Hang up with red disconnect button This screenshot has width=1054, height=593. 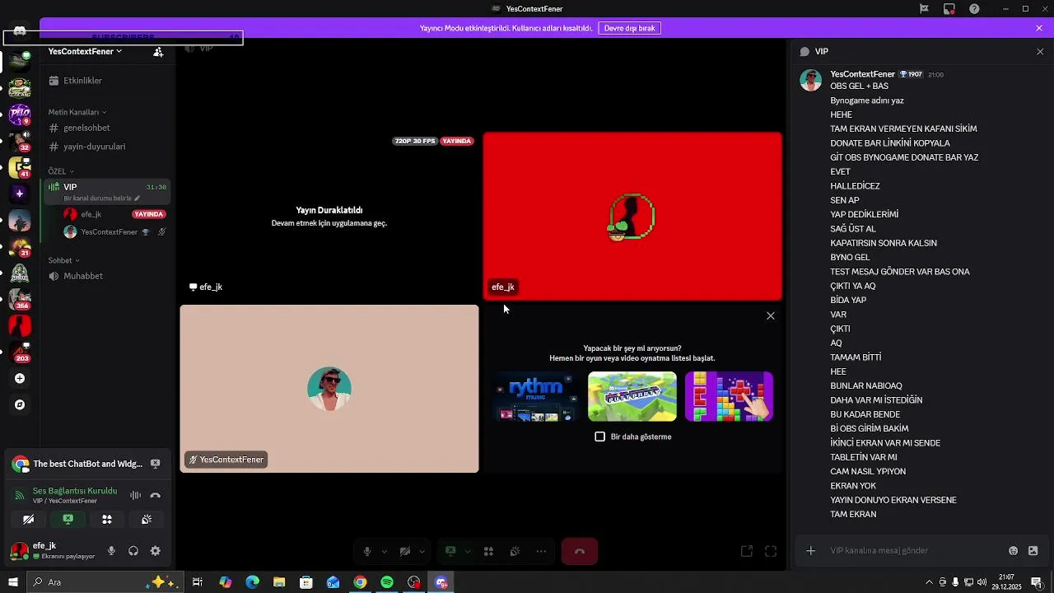click(x=579, y=551)
